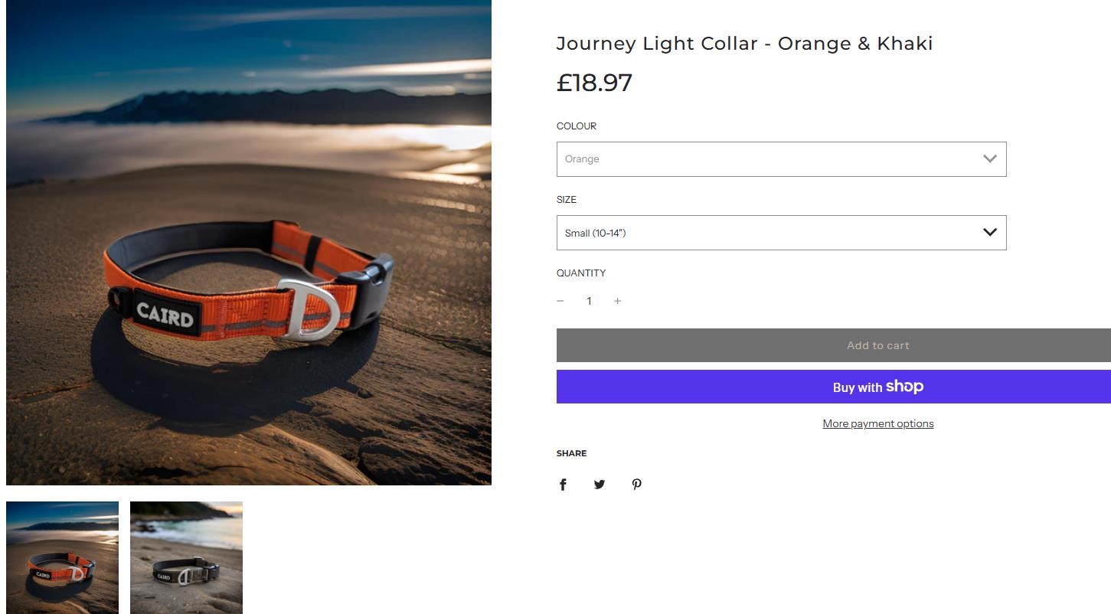This screenshot has width=1111, height=614.
Task: Click the £18.97 price text
Action: pyautogui.click(x=594, y=83)
